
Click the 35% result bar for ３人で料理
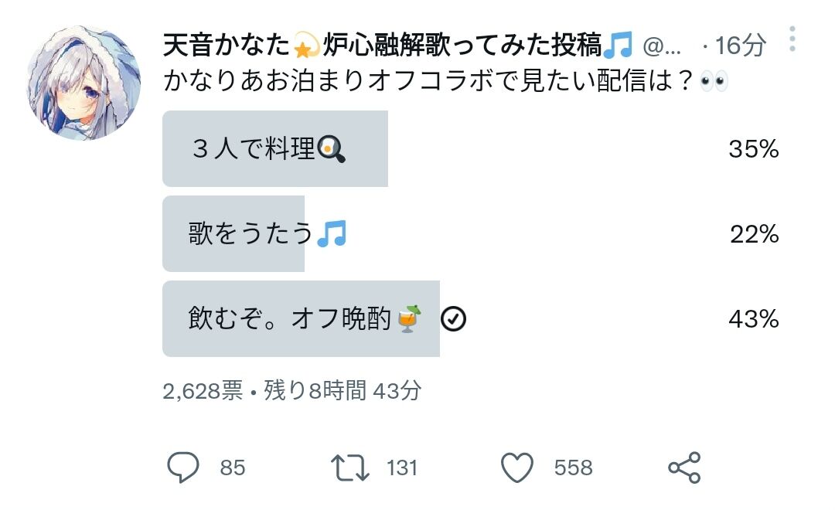pos(754,148)
